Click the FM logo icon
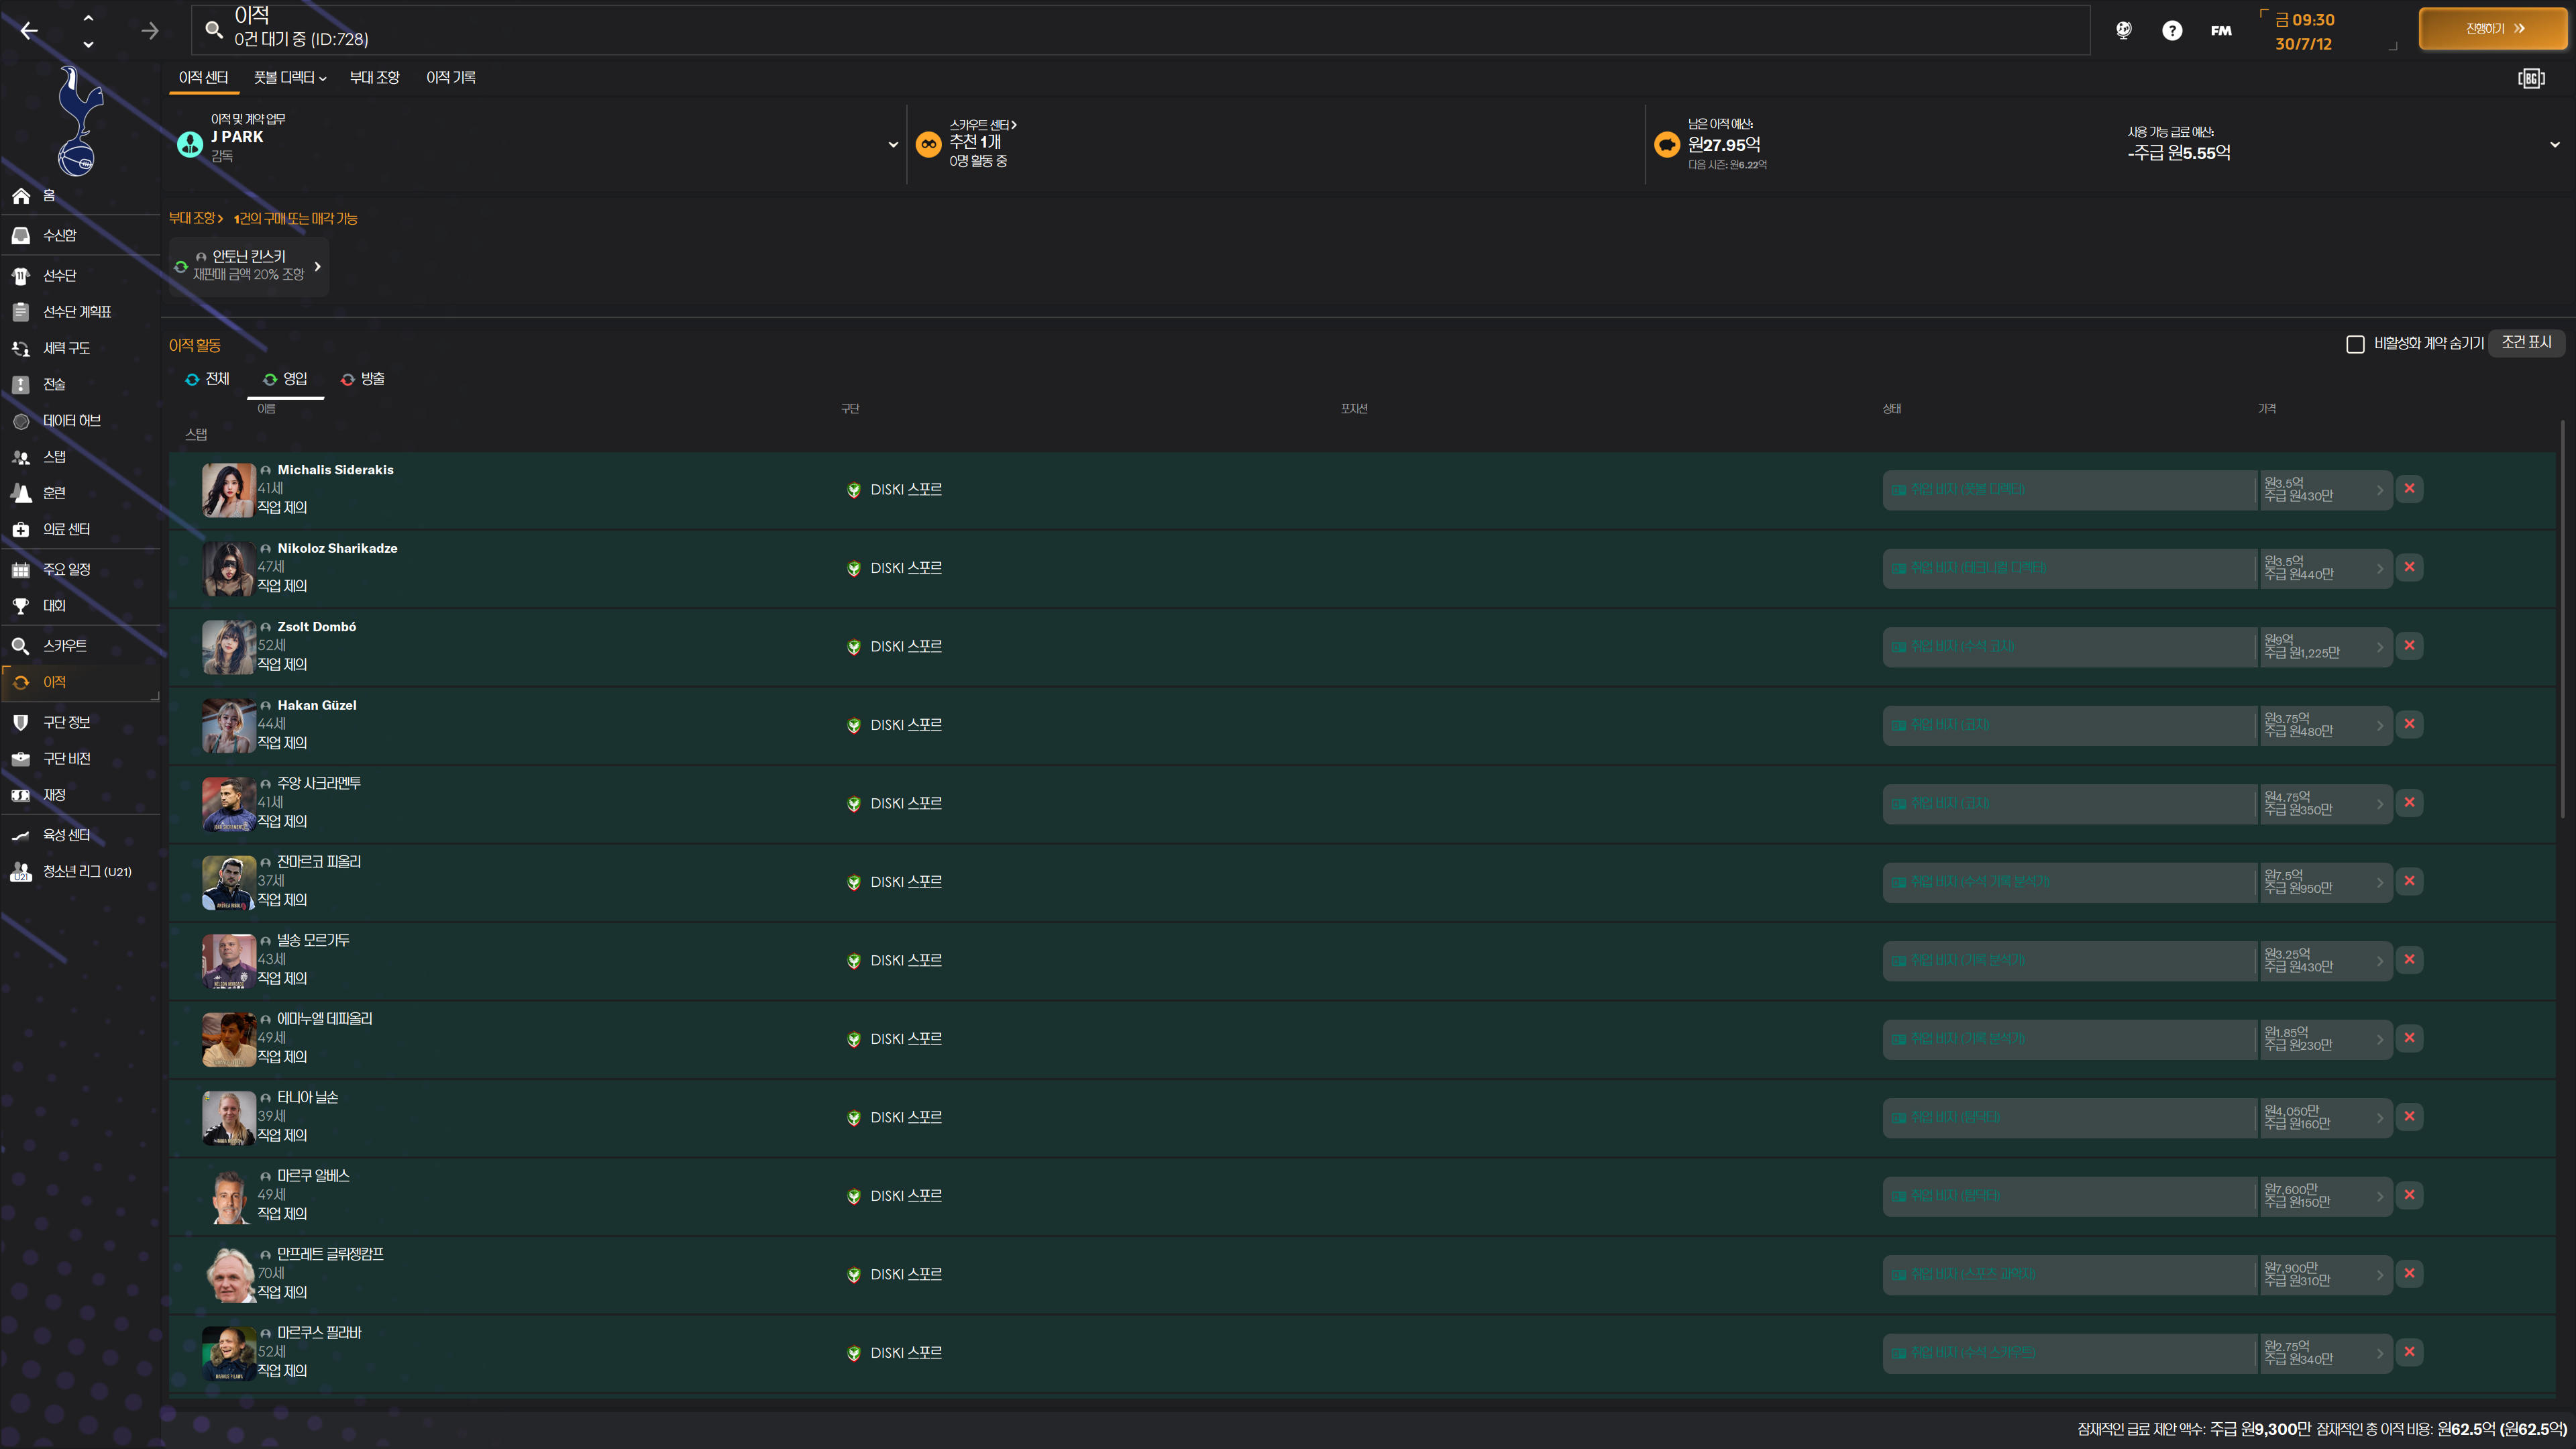2576x1449 pixels. coord(2220,31)
